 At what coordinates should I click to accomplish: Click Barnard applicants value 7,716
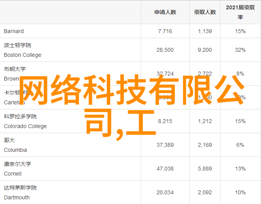pos(165,31)
